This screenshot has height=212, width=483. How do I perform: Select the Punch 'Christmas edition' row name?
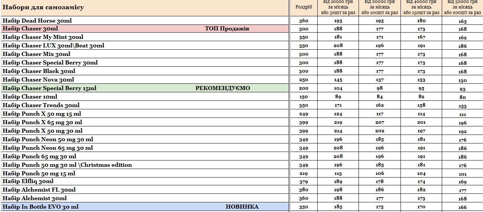tap(67, 165)
